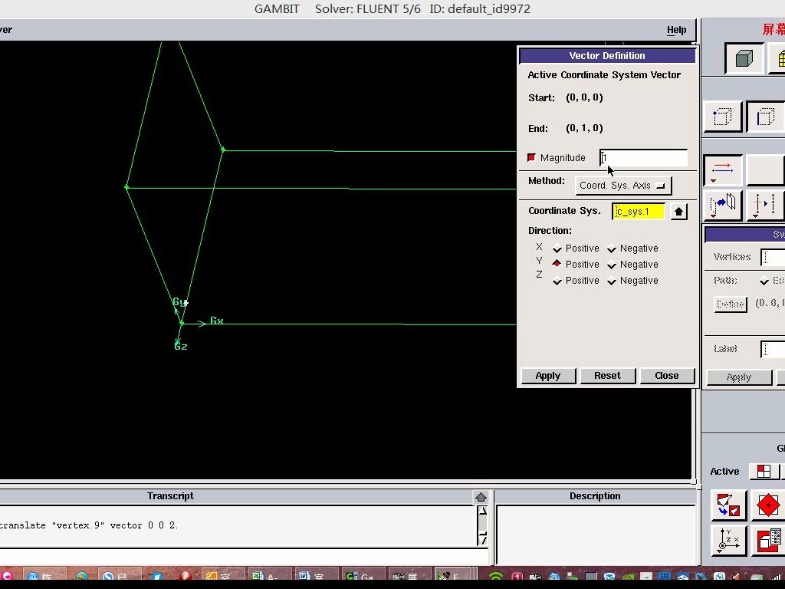The width and height of the screenshot is (785, 589).
Task: Click the Vertices input field
Action: click(773, 257)
